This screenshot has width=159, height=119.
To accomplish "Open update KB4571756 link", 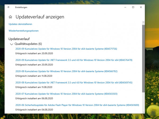I will (x=66, y=49).
